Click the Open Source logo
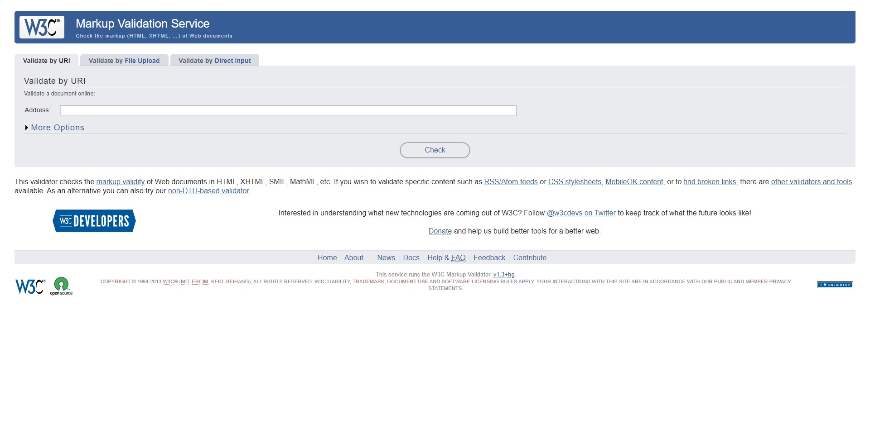Screen dimensions: 870x424 (x=61, y=286)
